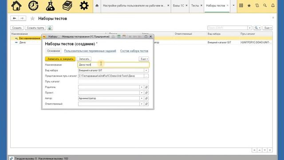The width and height of the screenshot is (284, 160).
Task: Open the stacked books section icon
Action: point(67,6)
